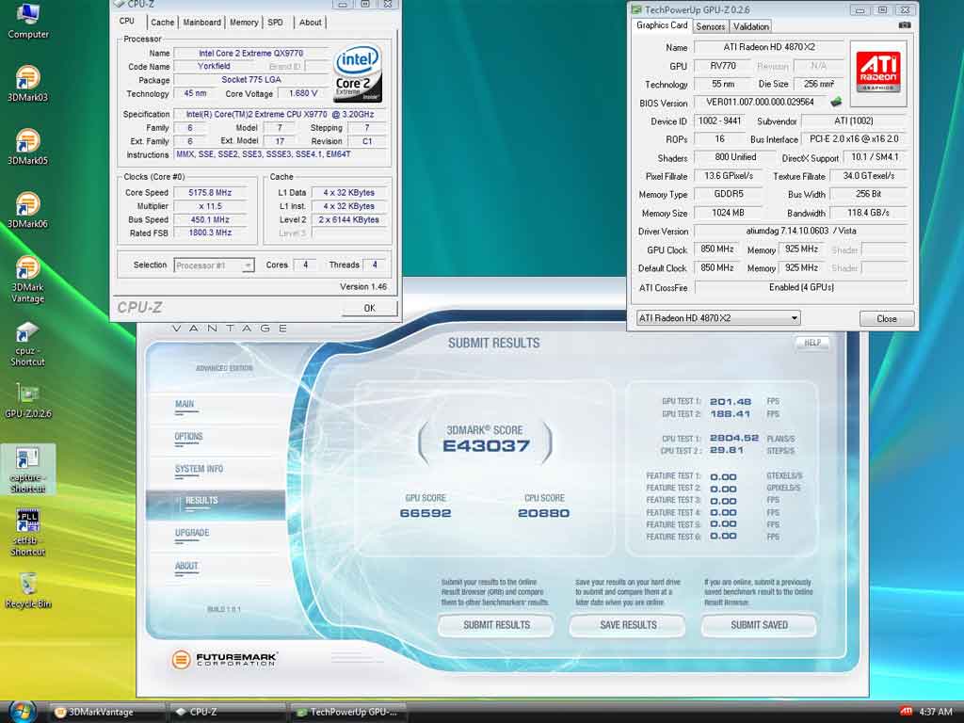Switch to the Sensors tab in GPU-Z
This screenshot has width=964, height=723.
tap(710, 26)
